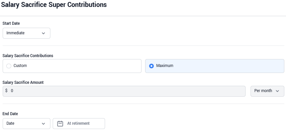Click the "Salary Sacrifice Contributions" label
The height and width of the screenshot is (131, 286).
point(28,55)
